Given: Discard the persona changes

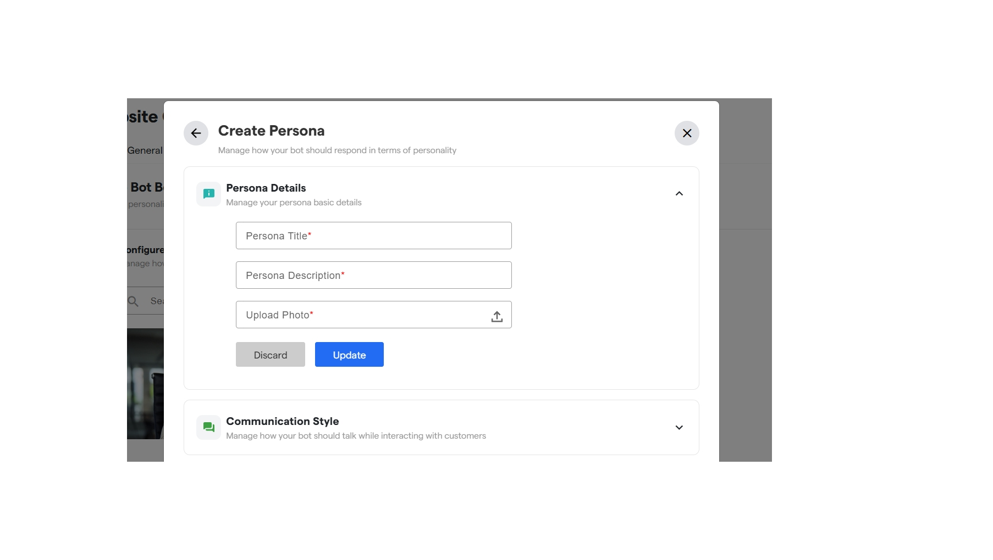Looking at the screenshot, I should [270, 355].
